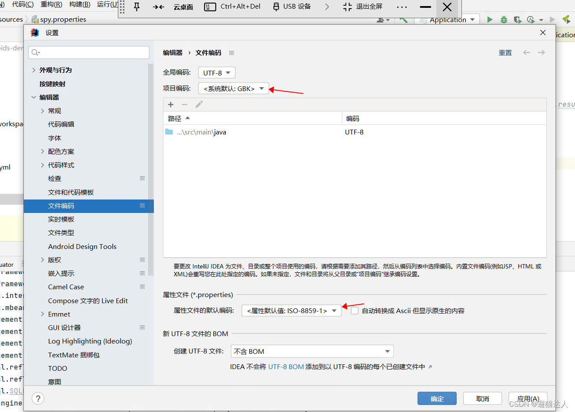Click the Debug bug icon in the IDE toolbar
The width and height of the screenshot is (575, 412).
(504, 20)
